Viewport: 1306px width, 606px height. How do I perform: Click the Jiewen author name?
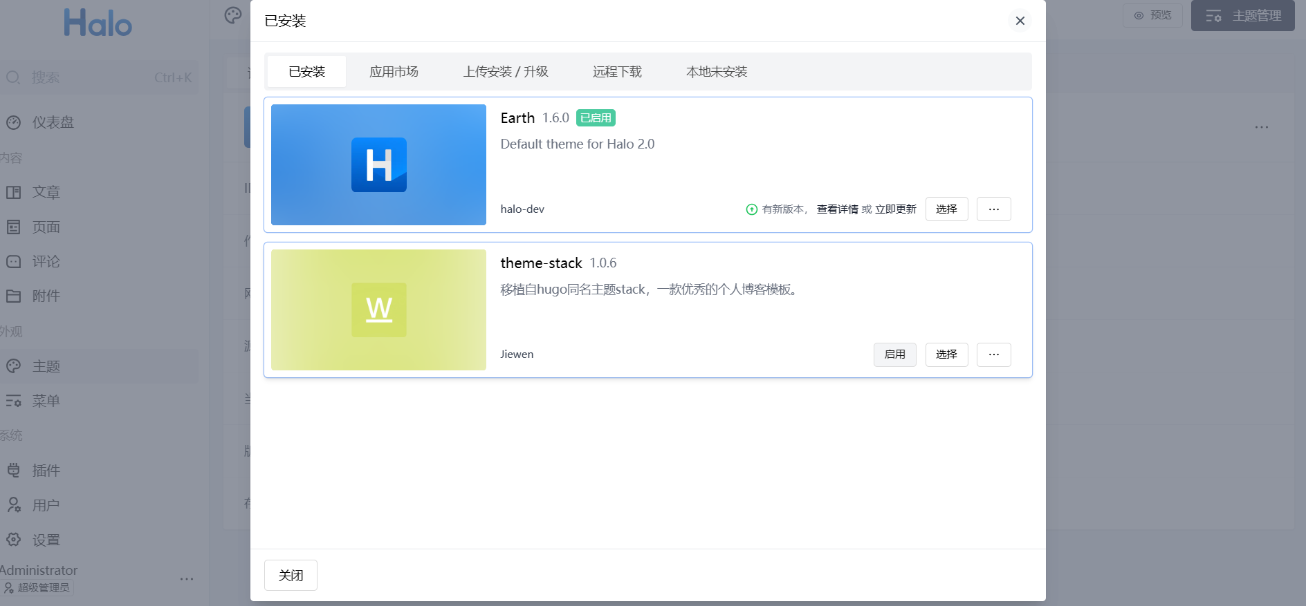pos(517,354)
